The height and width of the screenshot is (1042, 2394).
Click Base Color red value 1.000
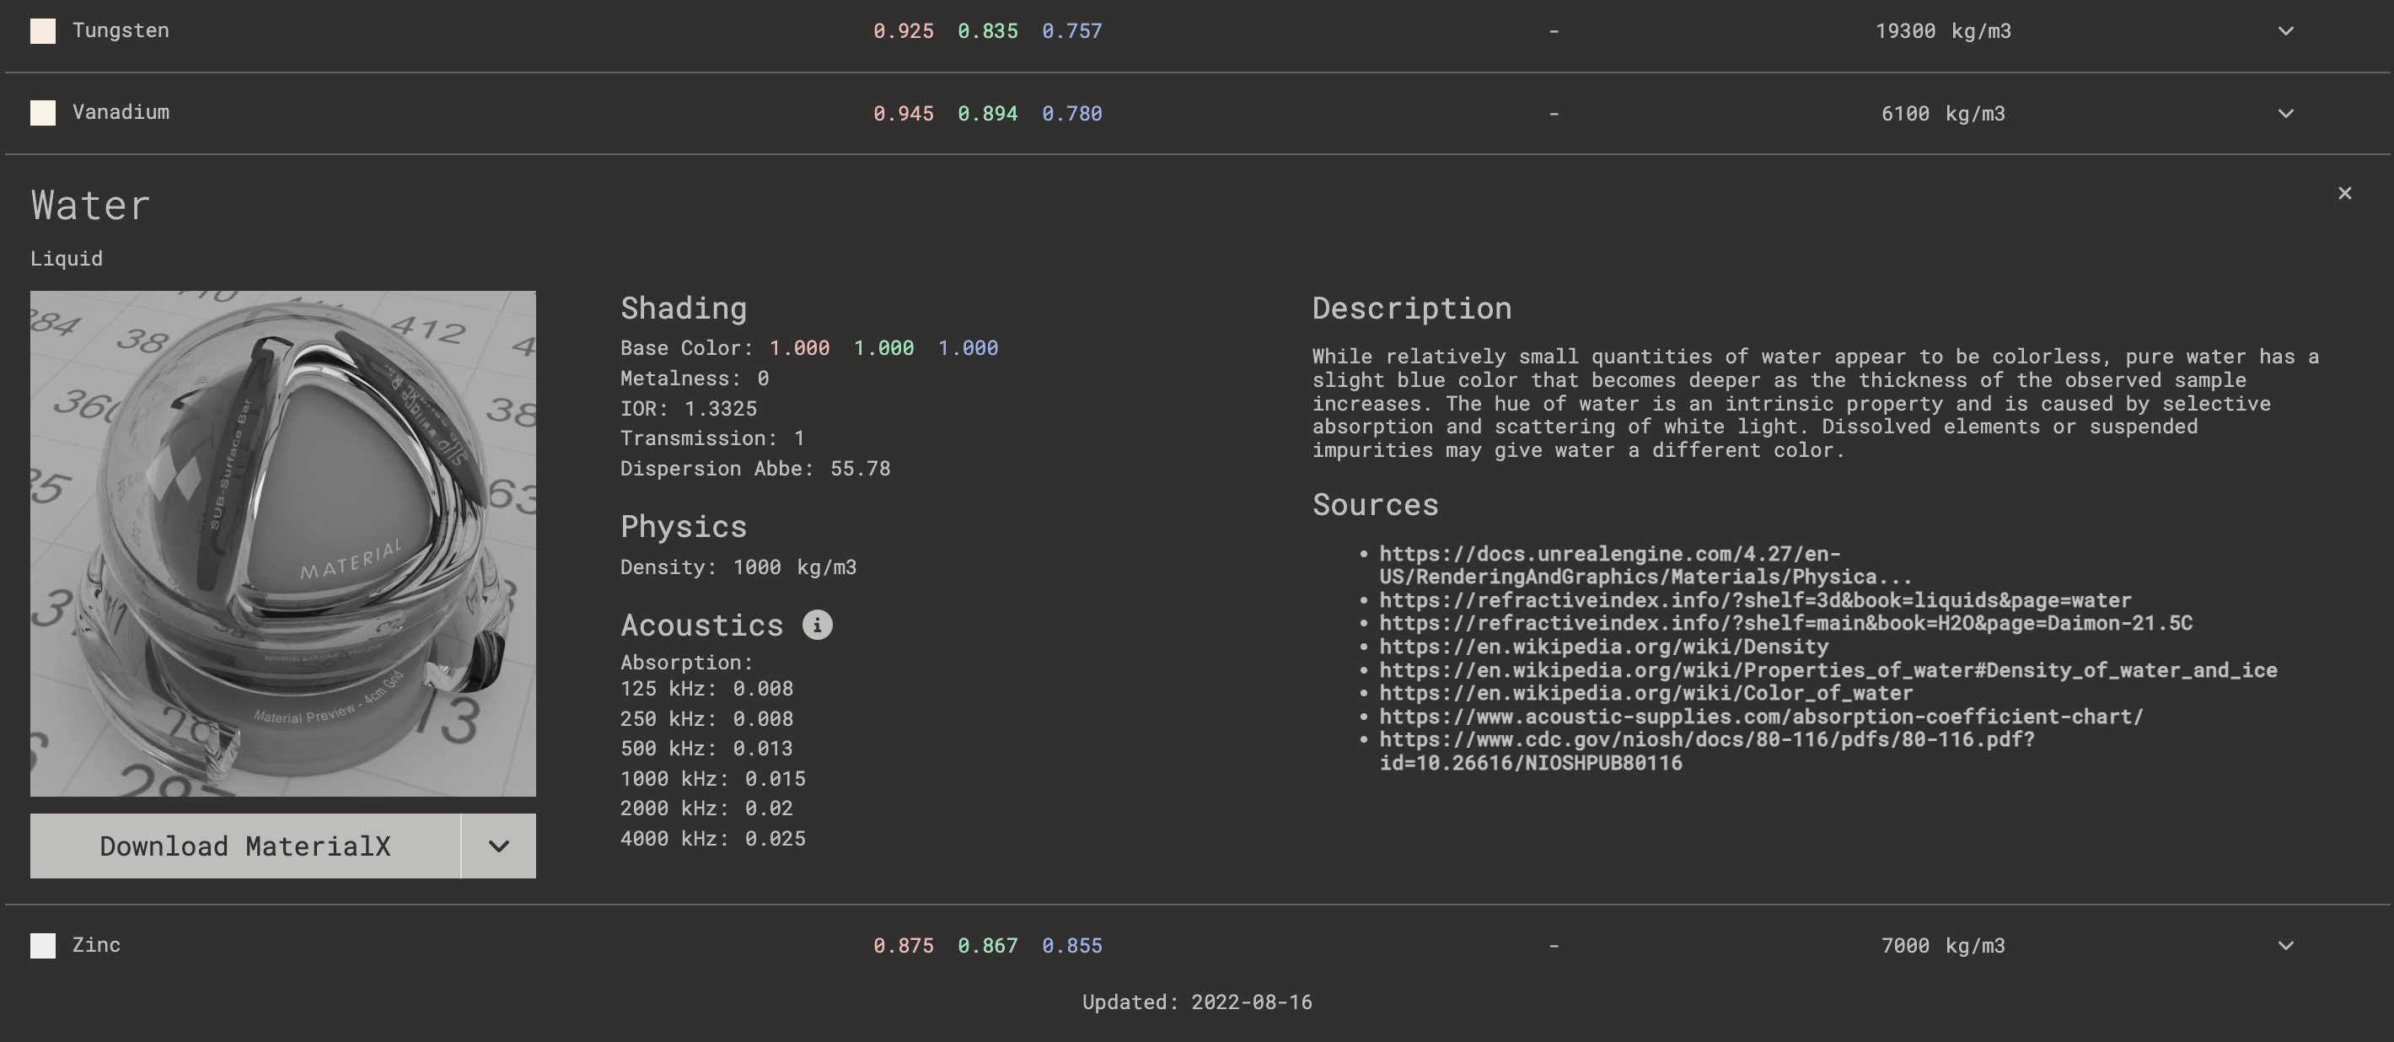[799, 347]
